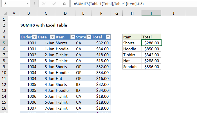Click the Insert Function fx icon
The image size is (197, 113).
coord(64,4)
